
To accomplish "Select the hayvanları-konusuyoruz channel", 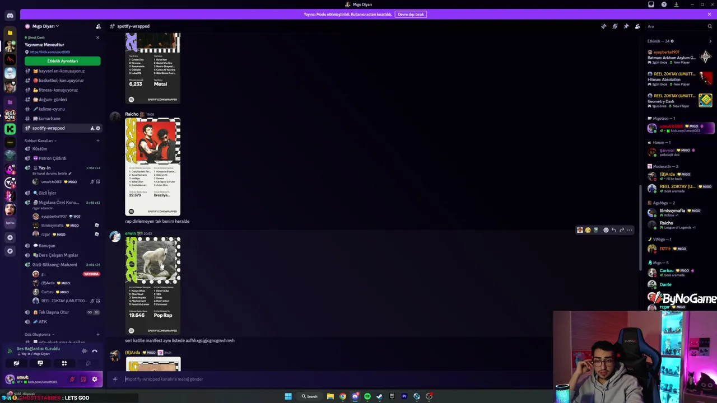I will (x=62, y=71).
